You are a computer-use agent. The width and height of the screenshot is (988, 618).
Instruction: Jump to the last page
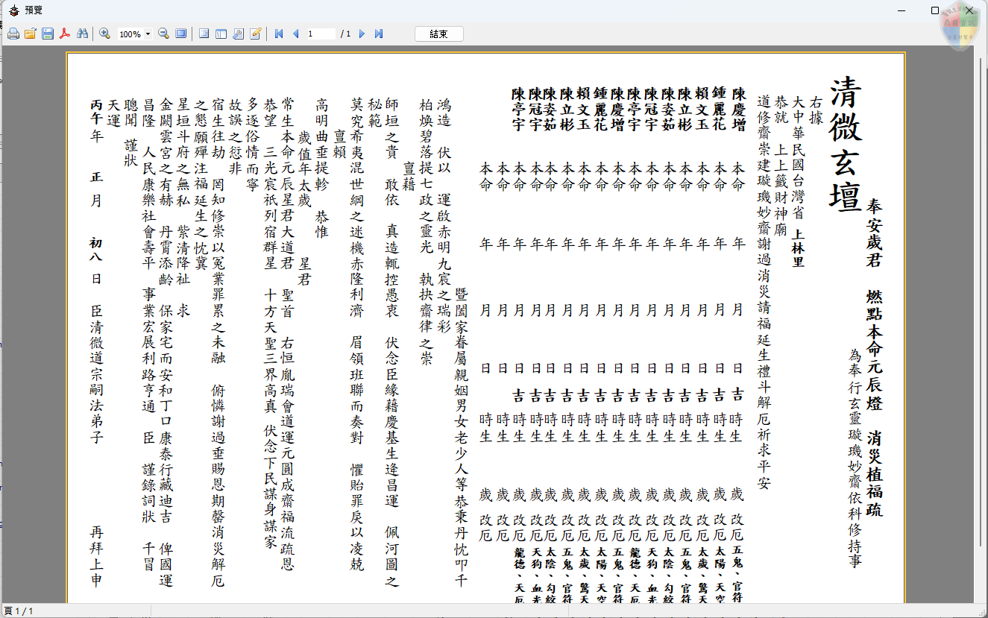(379, 34)
